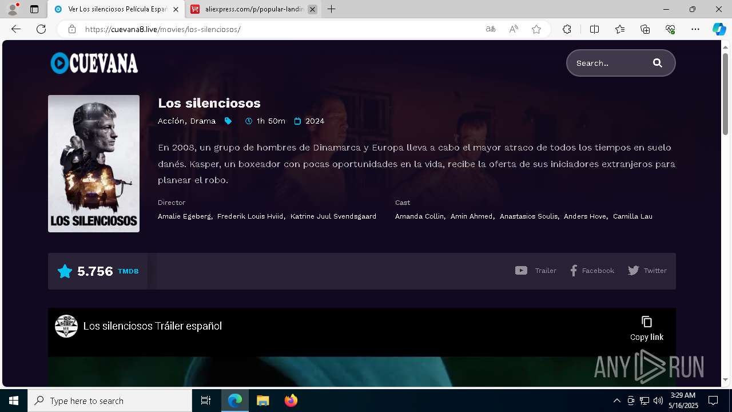Click the search magnifier icon
The height and width of the screenshot is (412, 732).
(658, 63)
